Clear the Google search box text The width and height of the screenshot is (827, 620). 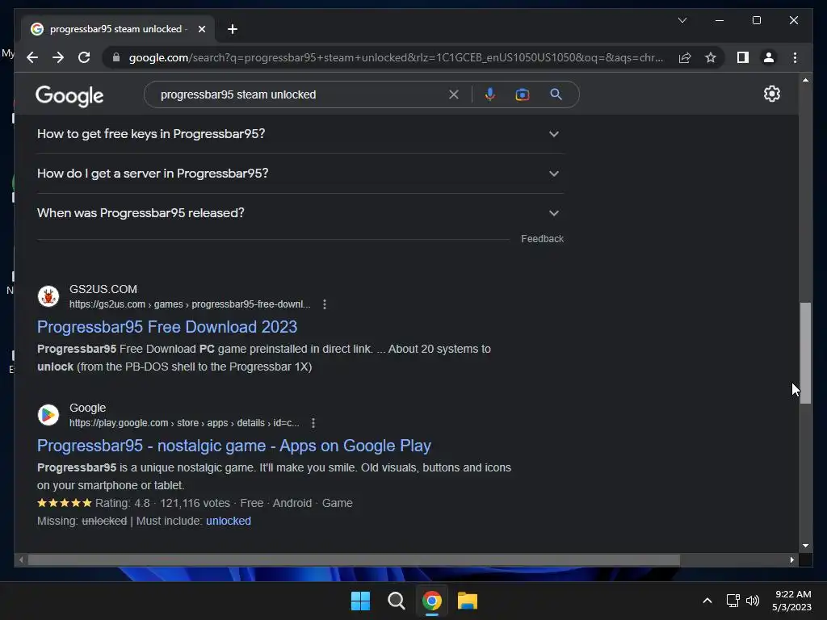(454, 94)
